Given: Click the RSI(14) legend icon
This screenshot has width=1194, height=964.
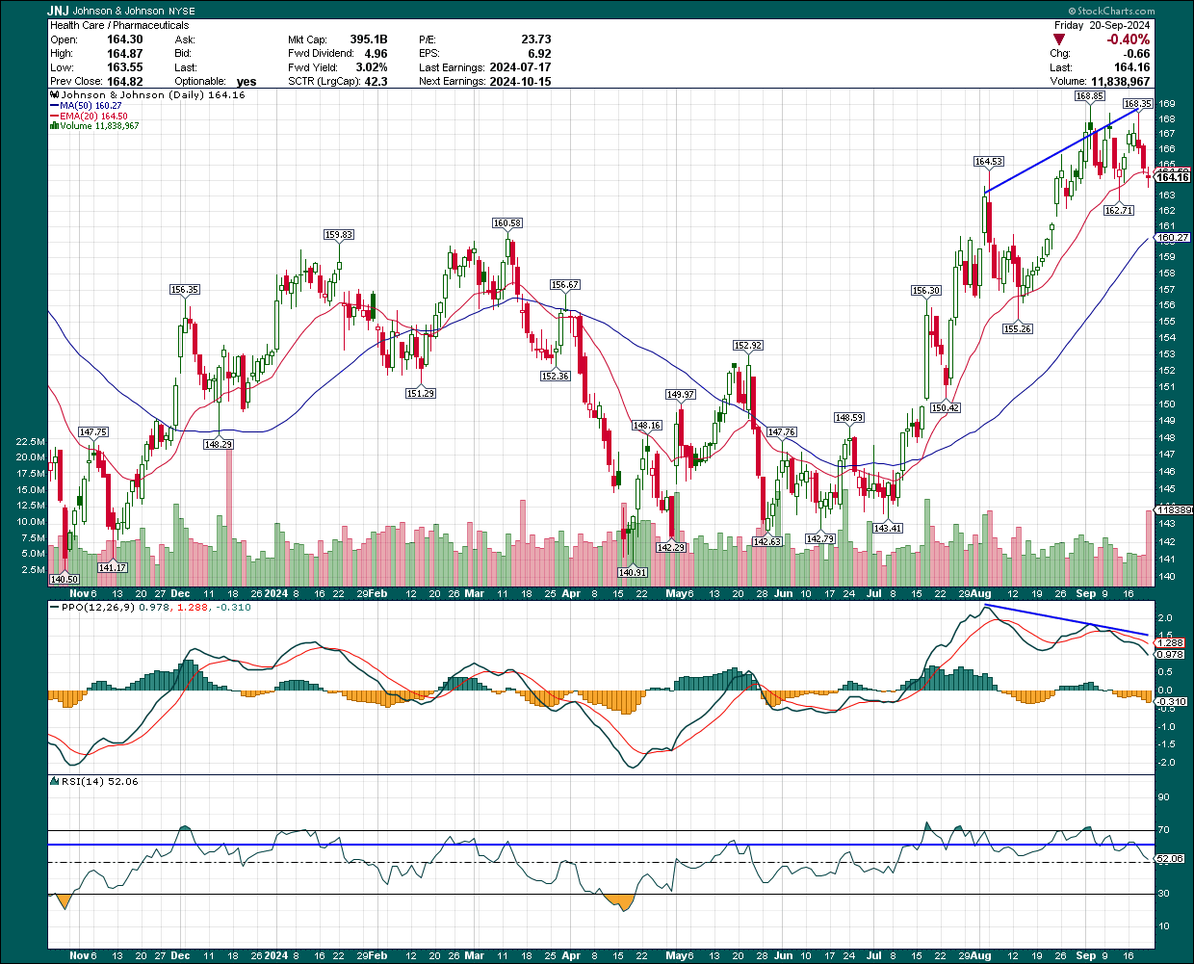Looking at the screenshot, I should click(54, 781).
